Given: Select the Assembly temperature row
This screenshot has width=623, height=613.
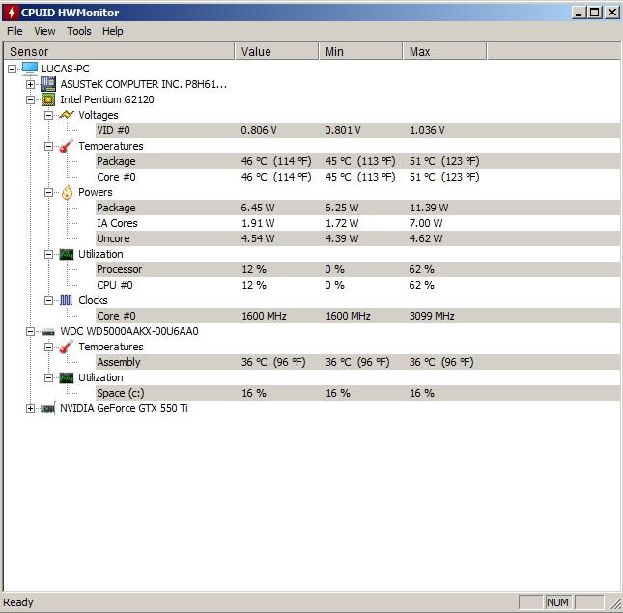Looking at the screenshot, I should coord(357,362).
